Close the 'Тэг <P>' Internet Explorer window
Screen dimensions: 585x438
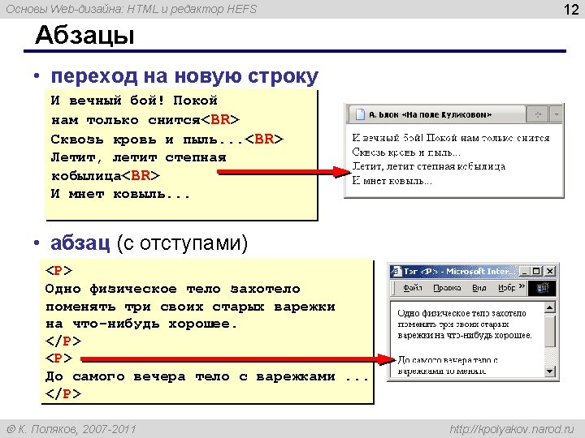pos(549,271)
